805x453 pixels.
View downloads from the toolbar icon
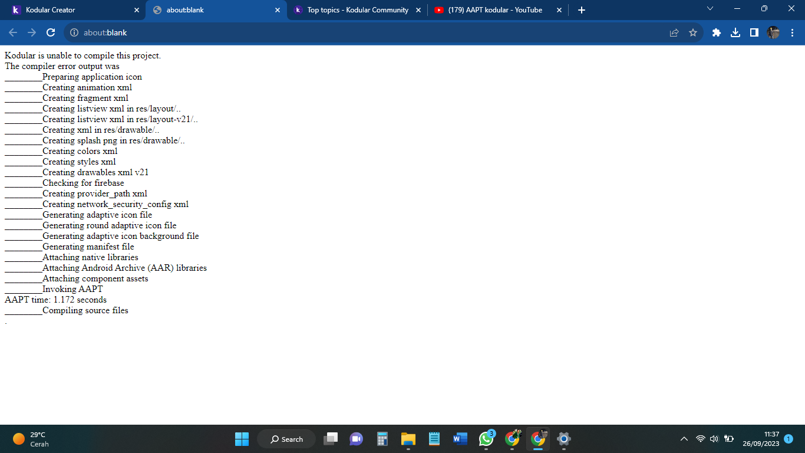point(735,32)
